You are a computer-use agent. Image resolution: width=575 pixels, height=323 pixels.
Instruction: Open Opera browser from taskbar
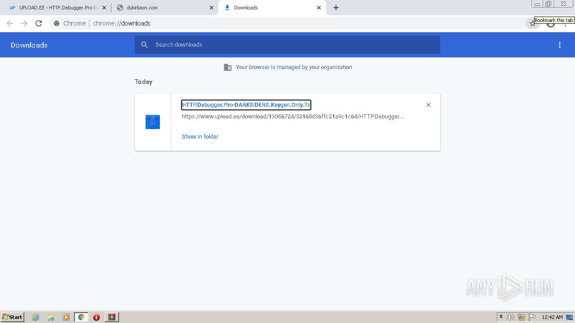[96, 317]
